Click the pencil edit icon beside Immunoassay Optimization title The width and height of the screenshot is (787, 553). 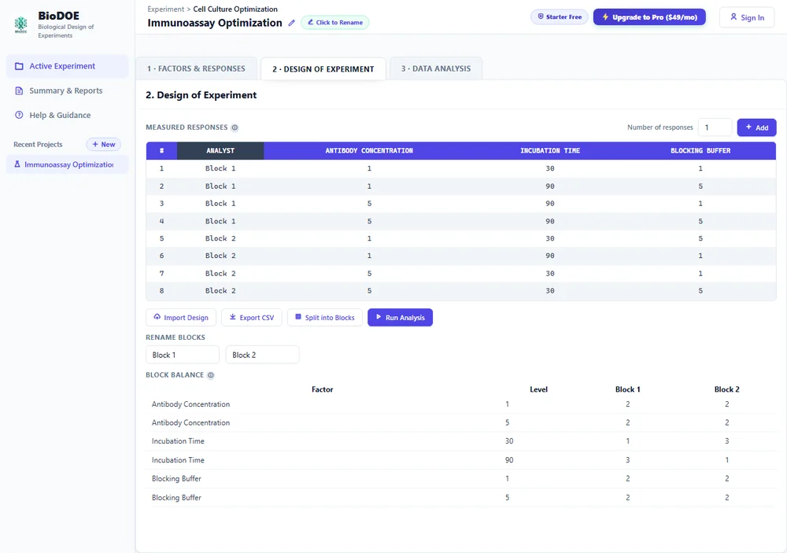click(x=292, y=23)
